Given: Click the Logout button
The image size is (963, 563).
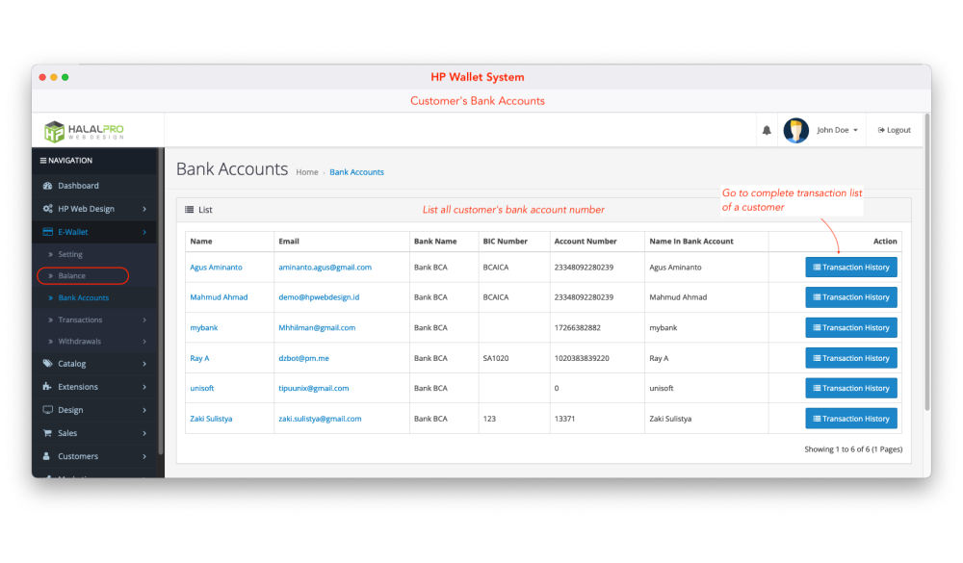Looking at the screenshot, I should pyautogui.click(x=894, y=131).
